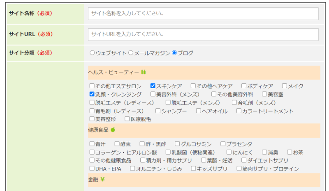The image size is (329, 191).
Task: Check the 育毛剤（レディース） checkbox
Action: [x=92, y=110]
